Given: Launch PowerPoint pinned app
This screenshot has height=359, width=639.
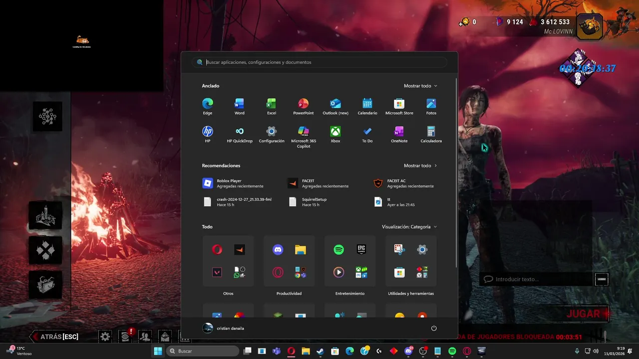Looking at the screenshot, I should click(304, 106).
